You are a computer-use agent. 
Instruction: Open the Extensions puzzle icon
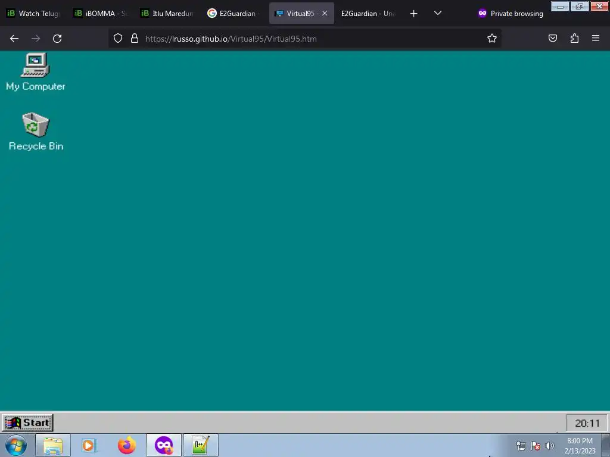click(574, 38)
